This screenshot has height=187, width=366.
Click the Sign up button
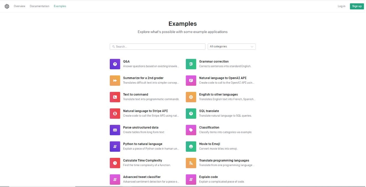click(x=357, y=6)
